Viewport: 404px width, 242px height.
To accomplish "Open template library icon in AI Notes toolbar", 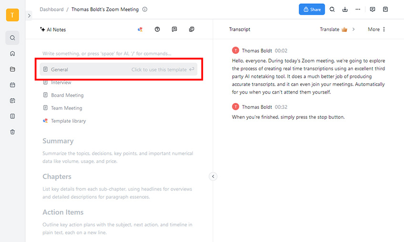I will [x=140, y=29].
